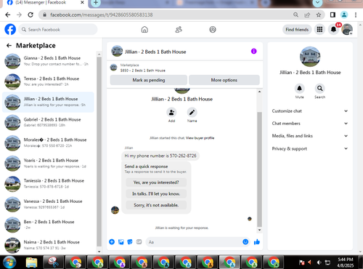Go to Home feed icon
The image size is (363, 269).
point(144,30)
